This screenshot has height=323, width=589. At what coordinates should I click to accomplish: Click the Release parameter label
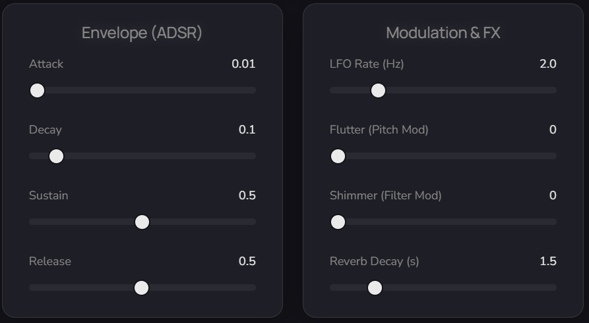50,261
